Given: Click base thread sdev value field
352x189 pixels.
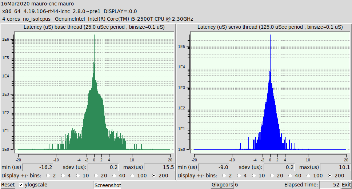Looking at the screenshot, I should coord(103,167).
